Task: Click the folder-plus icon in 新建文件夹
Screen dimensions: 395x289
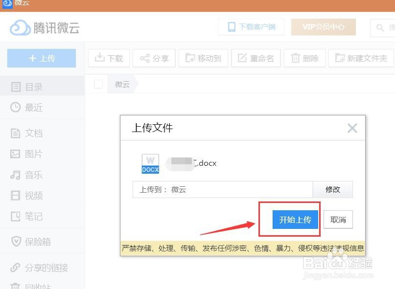Action: (340, 58)
